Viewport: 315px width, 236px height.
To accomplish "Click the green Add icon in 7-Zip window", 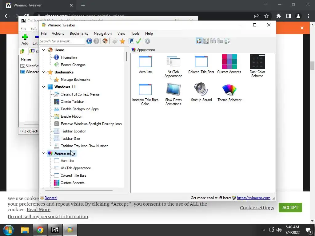I will point(25,37).
